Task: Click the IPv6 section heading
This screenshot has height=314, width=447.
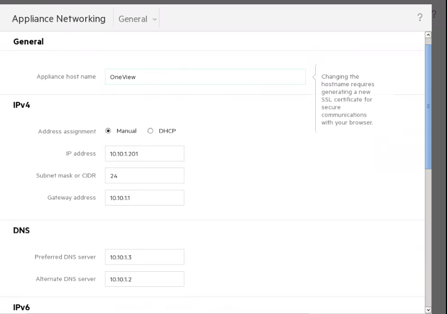Action: pyautogui.click(x=21, y=307)
